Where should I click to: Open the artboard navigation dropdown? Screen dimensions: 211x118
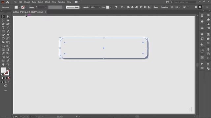tap(37, 117)
